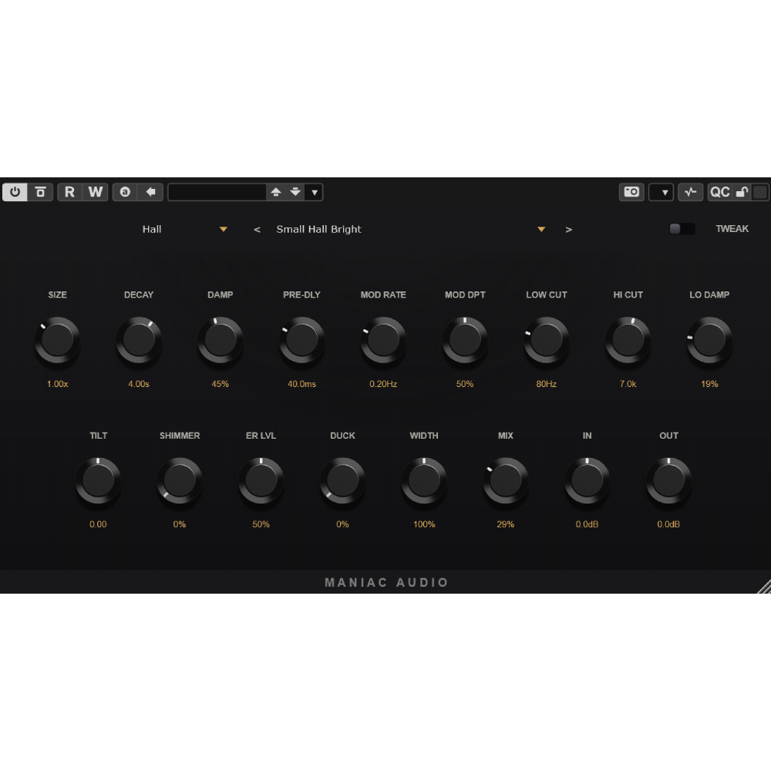Click the 0% shimmer value
This screenshot has width=771, height=771.
click(180, 524)
